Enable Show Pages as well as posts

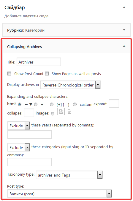click(47, 73)
